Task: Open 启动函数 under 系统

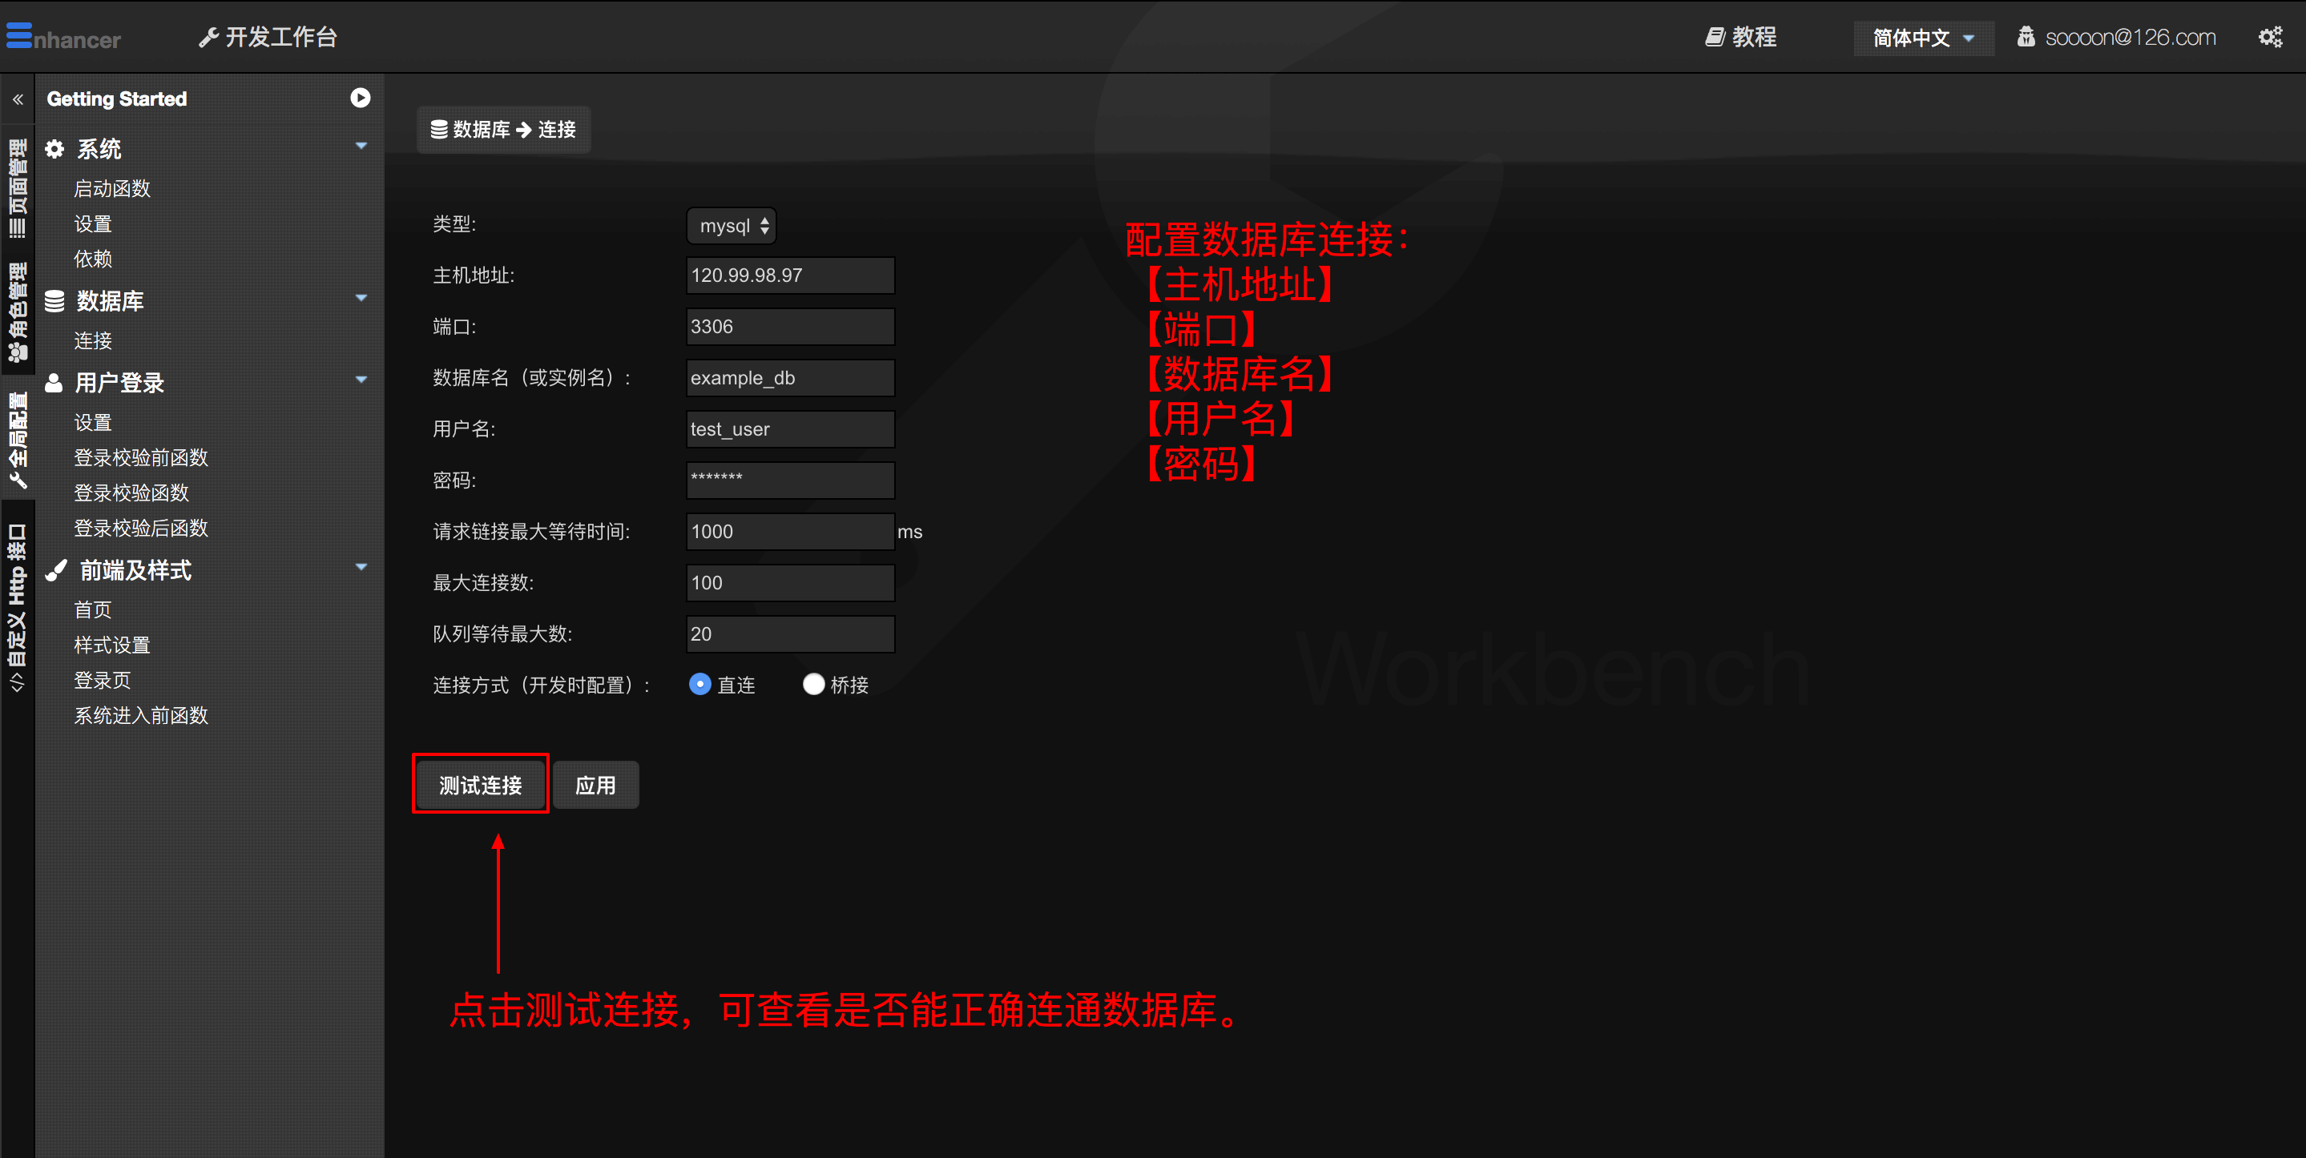Action: [x=112, y=189]
